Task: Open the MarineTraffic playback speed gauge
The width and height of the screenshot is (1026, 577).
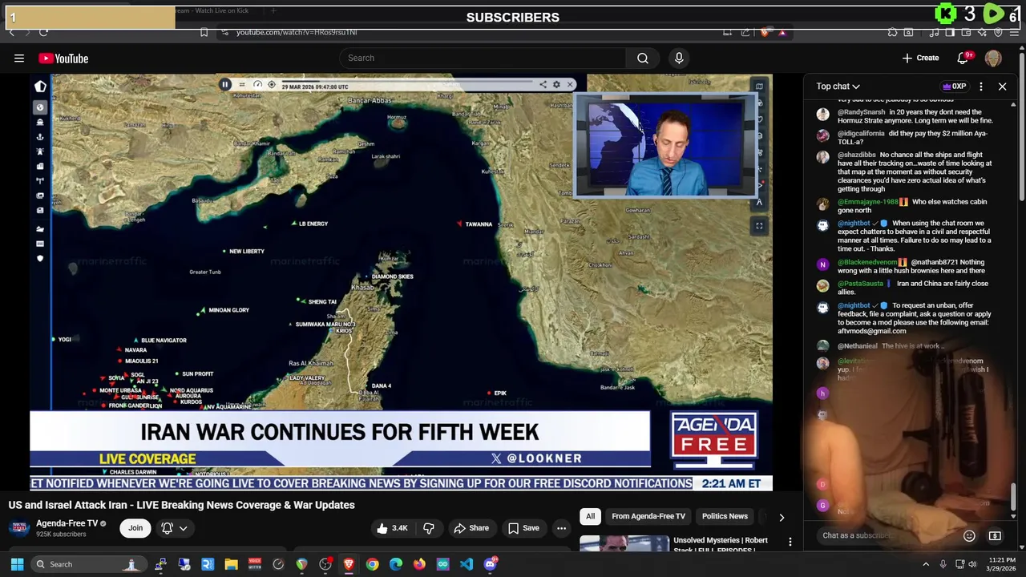Action: [257, 84]
